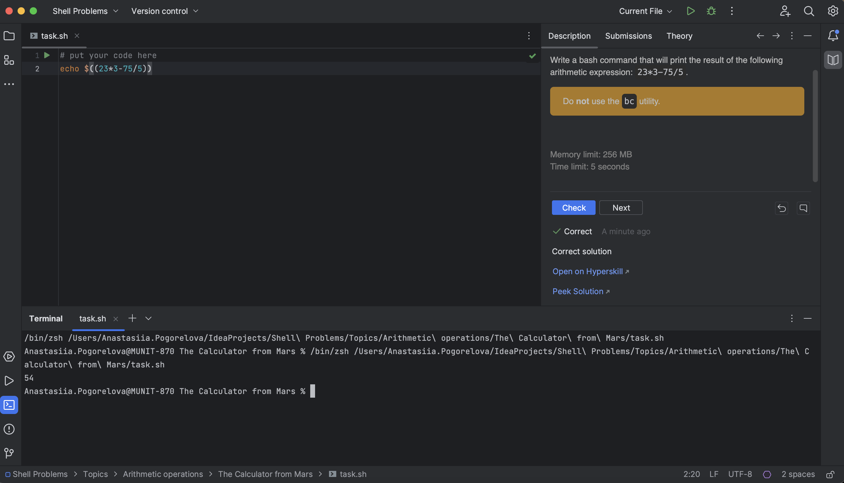Viewport: 844px width, 483px height.
Task: Switch to the Theory tab
Action: click(679, 36)
